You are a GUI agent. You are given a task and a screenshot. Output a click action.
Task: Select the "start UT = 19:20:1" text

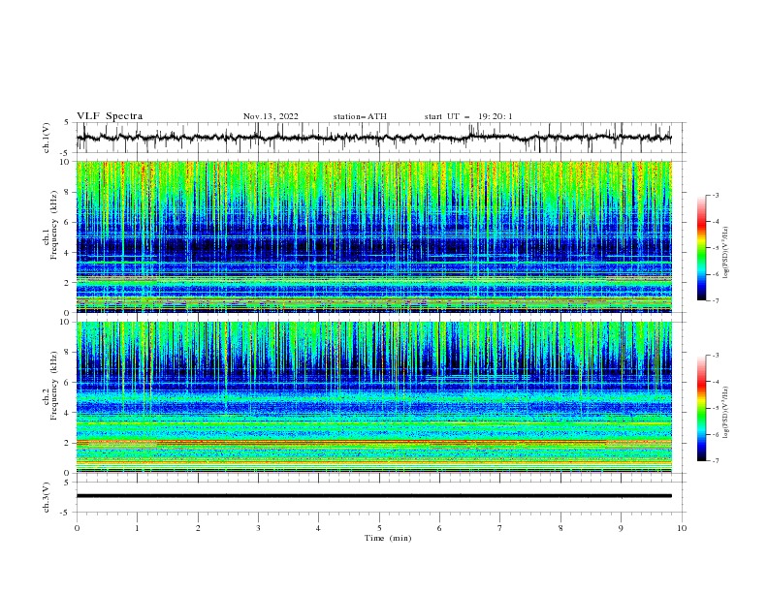click(x=468, y=116)
